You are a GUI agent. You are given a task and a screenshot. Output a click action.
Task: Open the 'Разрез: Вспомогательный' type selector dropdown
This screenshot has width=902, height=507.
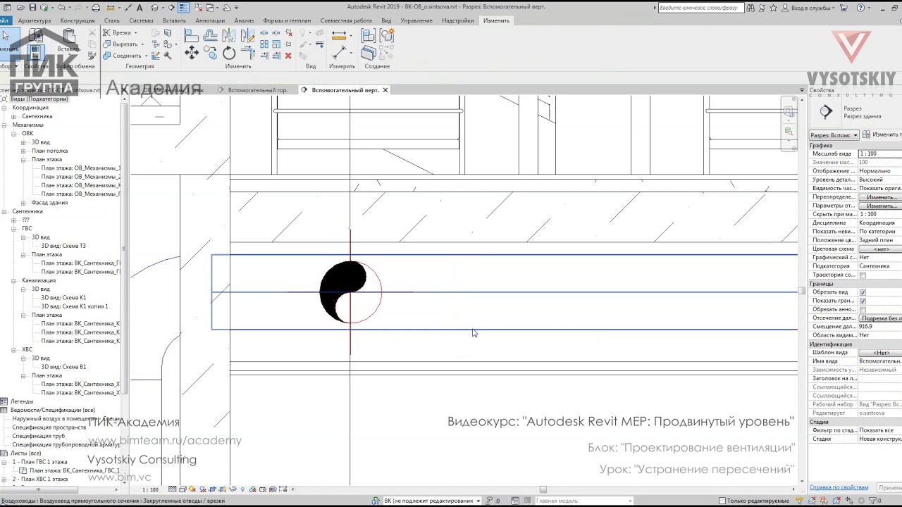point(855,135)
